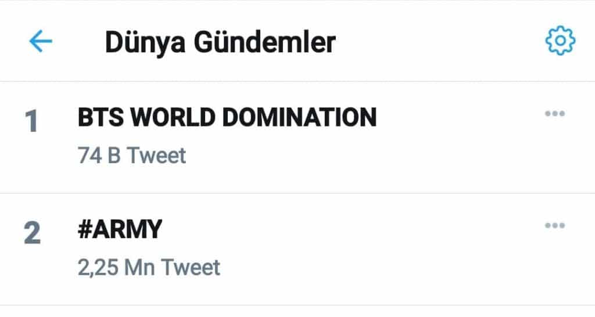Open more options for #ARMY trend
The width and height of the screenshot is (595, 317).
(x=554, y=225)
